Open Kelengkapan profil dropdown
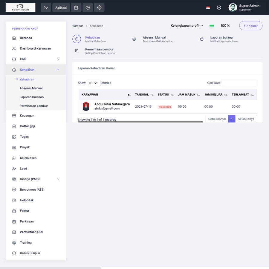Image resolution: width=269 pixels, height=269 pixels. (x=187, y=26)
